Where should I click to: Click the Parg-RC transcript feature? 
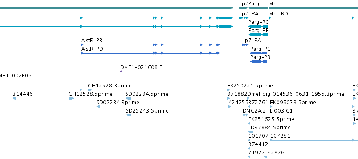pos(258,26)
